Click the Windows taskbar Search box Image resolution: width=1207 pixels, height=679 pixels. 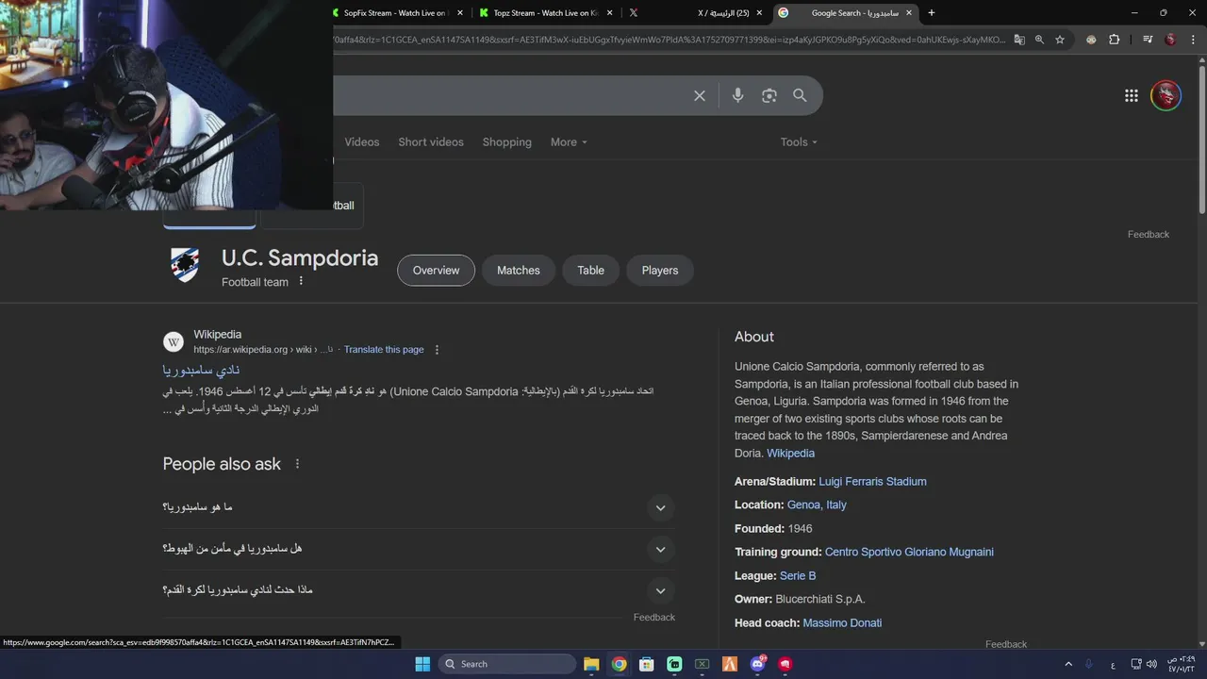(507, 664)
